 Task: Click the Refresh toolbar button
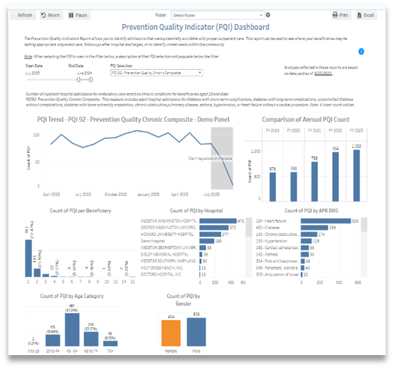[x=22, y=15]
